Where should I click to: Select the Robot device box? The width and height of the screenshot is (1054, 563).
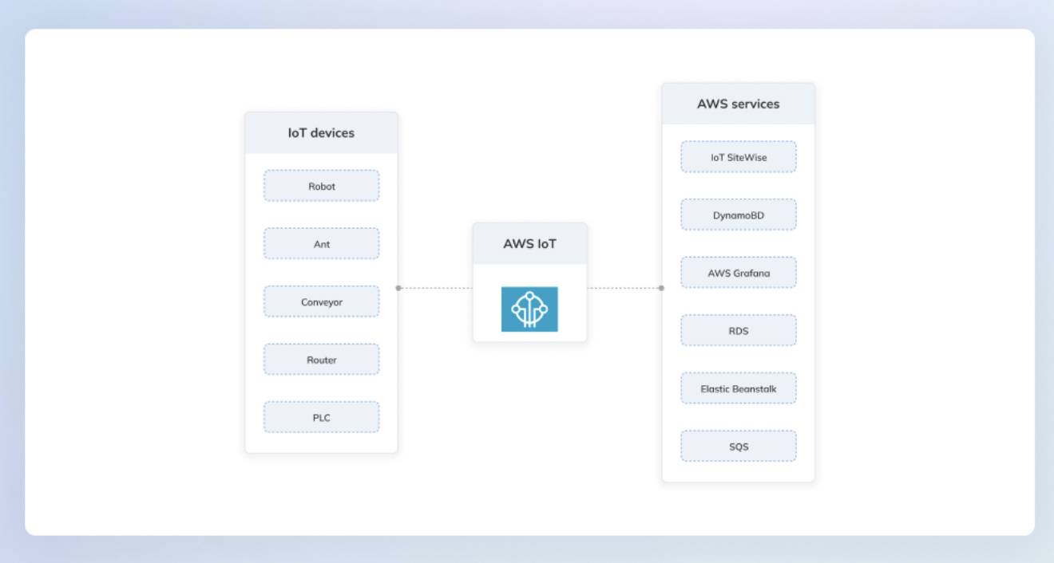[322, 186]
